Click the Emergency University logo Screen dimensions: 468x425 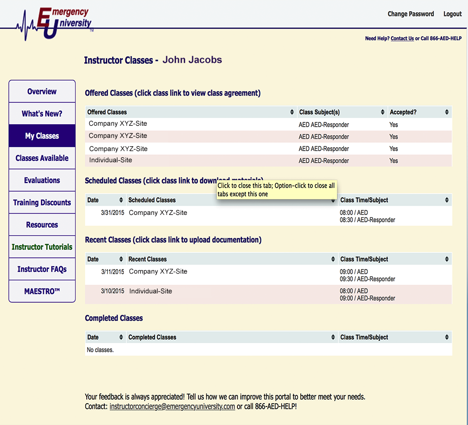[55, 23]
